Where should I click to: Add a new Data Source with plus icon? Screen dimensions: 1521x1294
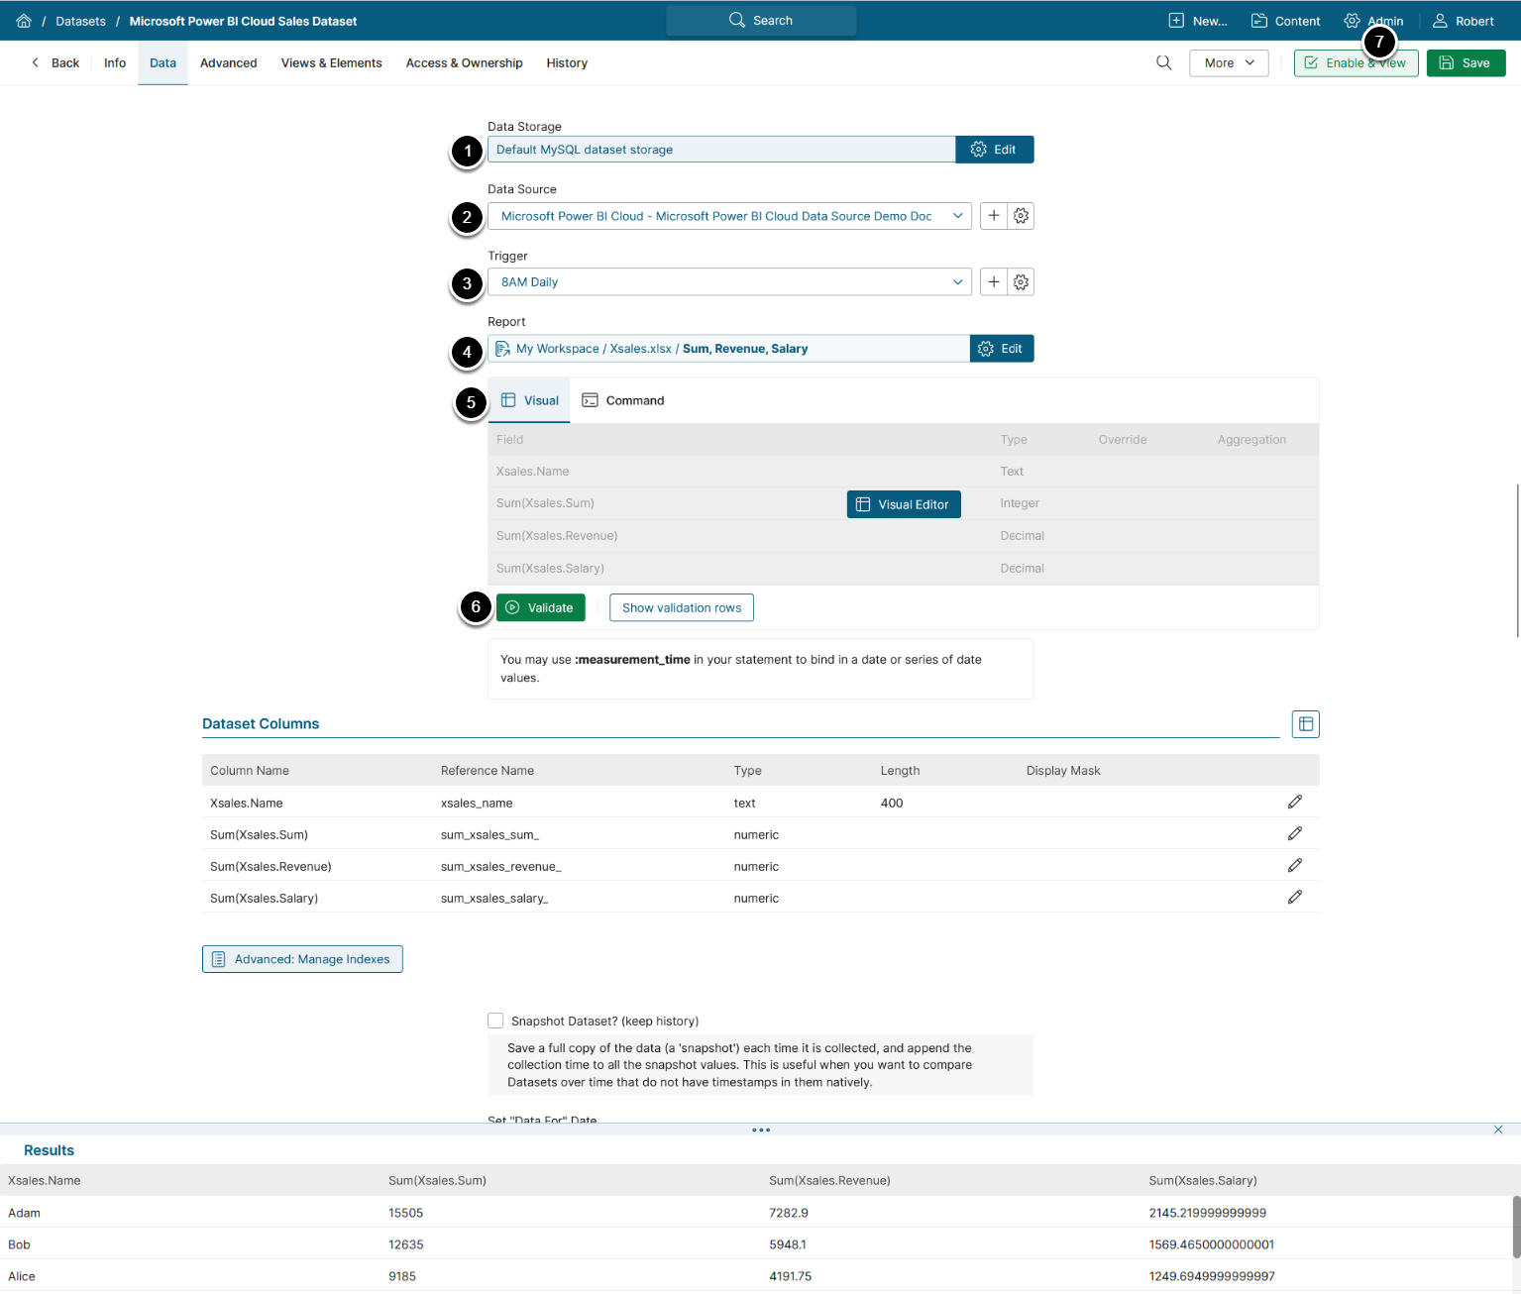tap(993, 216)
